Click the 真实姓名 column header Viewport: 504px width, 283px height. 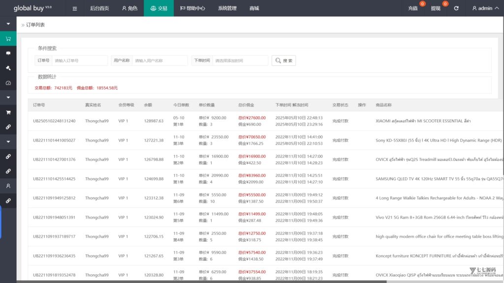[x=93, y=105]
